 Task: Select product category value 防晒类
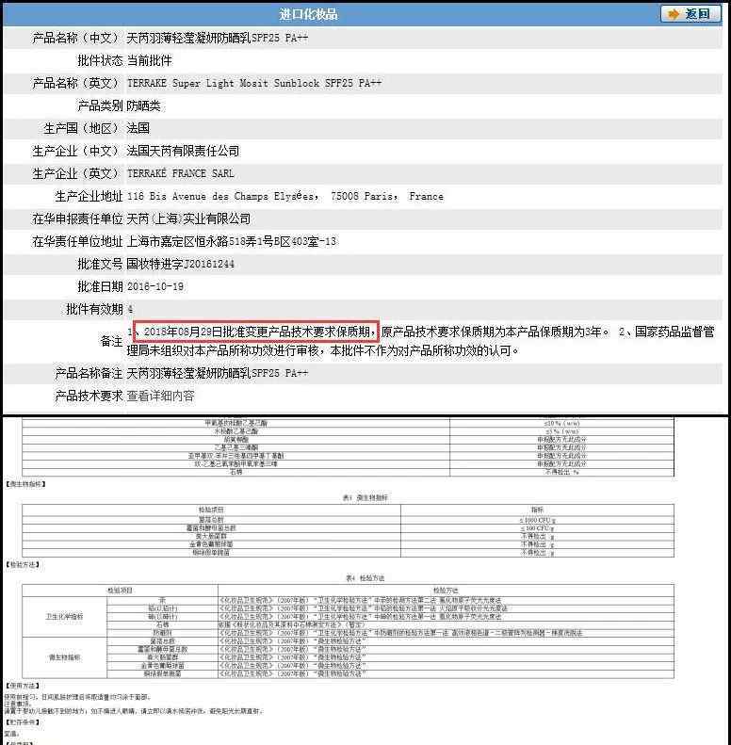pos(143,105)
